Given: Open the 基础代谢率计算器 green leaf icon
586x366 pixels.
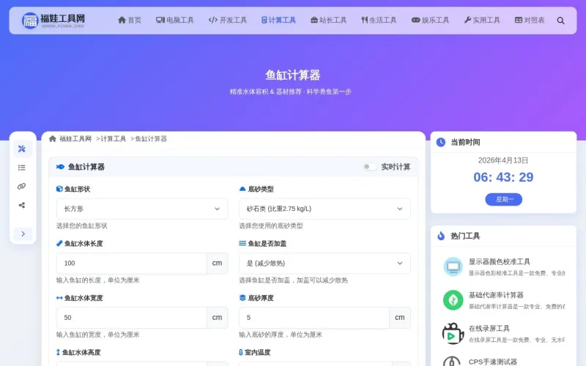Looking at the screenshot, I should [453, 300].
